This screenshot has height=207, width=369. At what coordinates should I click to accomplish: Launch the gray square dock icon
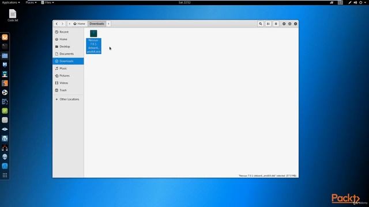[x=5, y=120]
